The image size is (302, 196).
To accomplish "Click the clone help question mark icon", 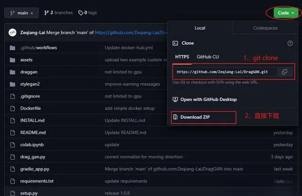I will [x=290, y=43].
